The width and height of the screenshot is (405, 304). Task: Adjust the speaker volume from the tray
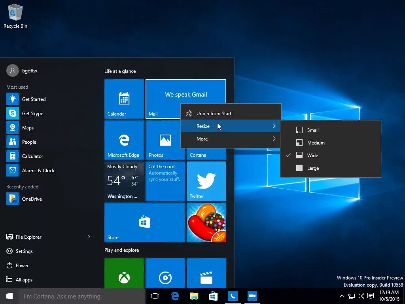pos(360,296)
